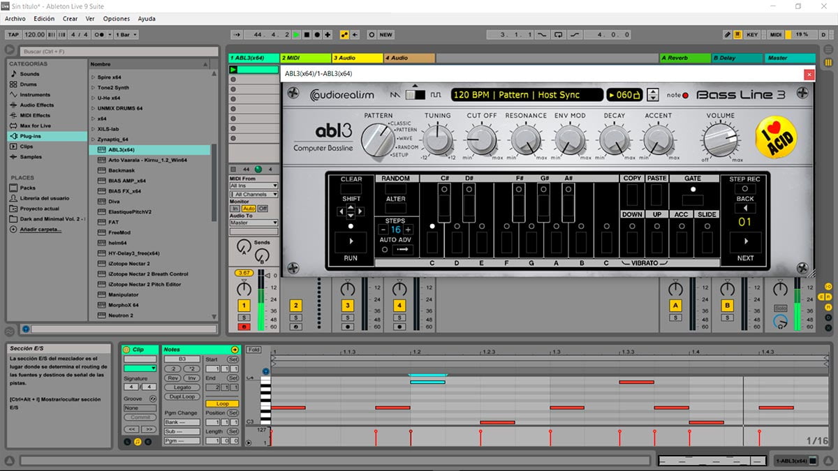Adjust the VOLUME knob in ABL3
This screenshot has height=471, width=838.
click(720, 140)
